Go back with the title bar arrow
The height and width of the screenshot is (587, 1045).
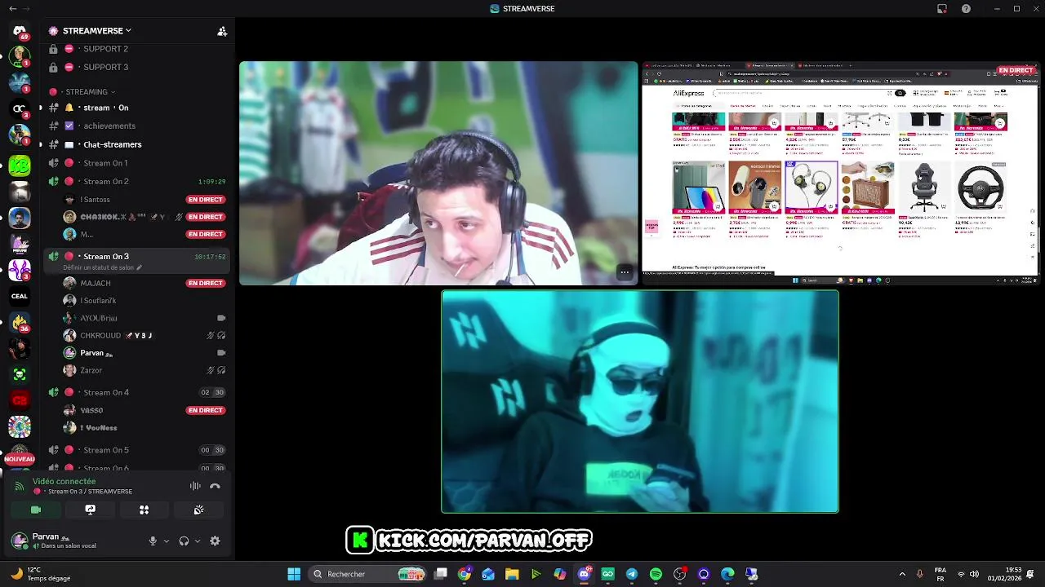[12, 8]
